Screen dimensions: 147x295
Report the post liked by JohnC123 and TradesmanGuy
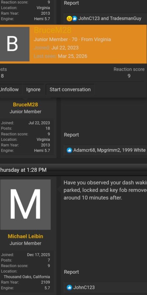(x=71, y=3)
